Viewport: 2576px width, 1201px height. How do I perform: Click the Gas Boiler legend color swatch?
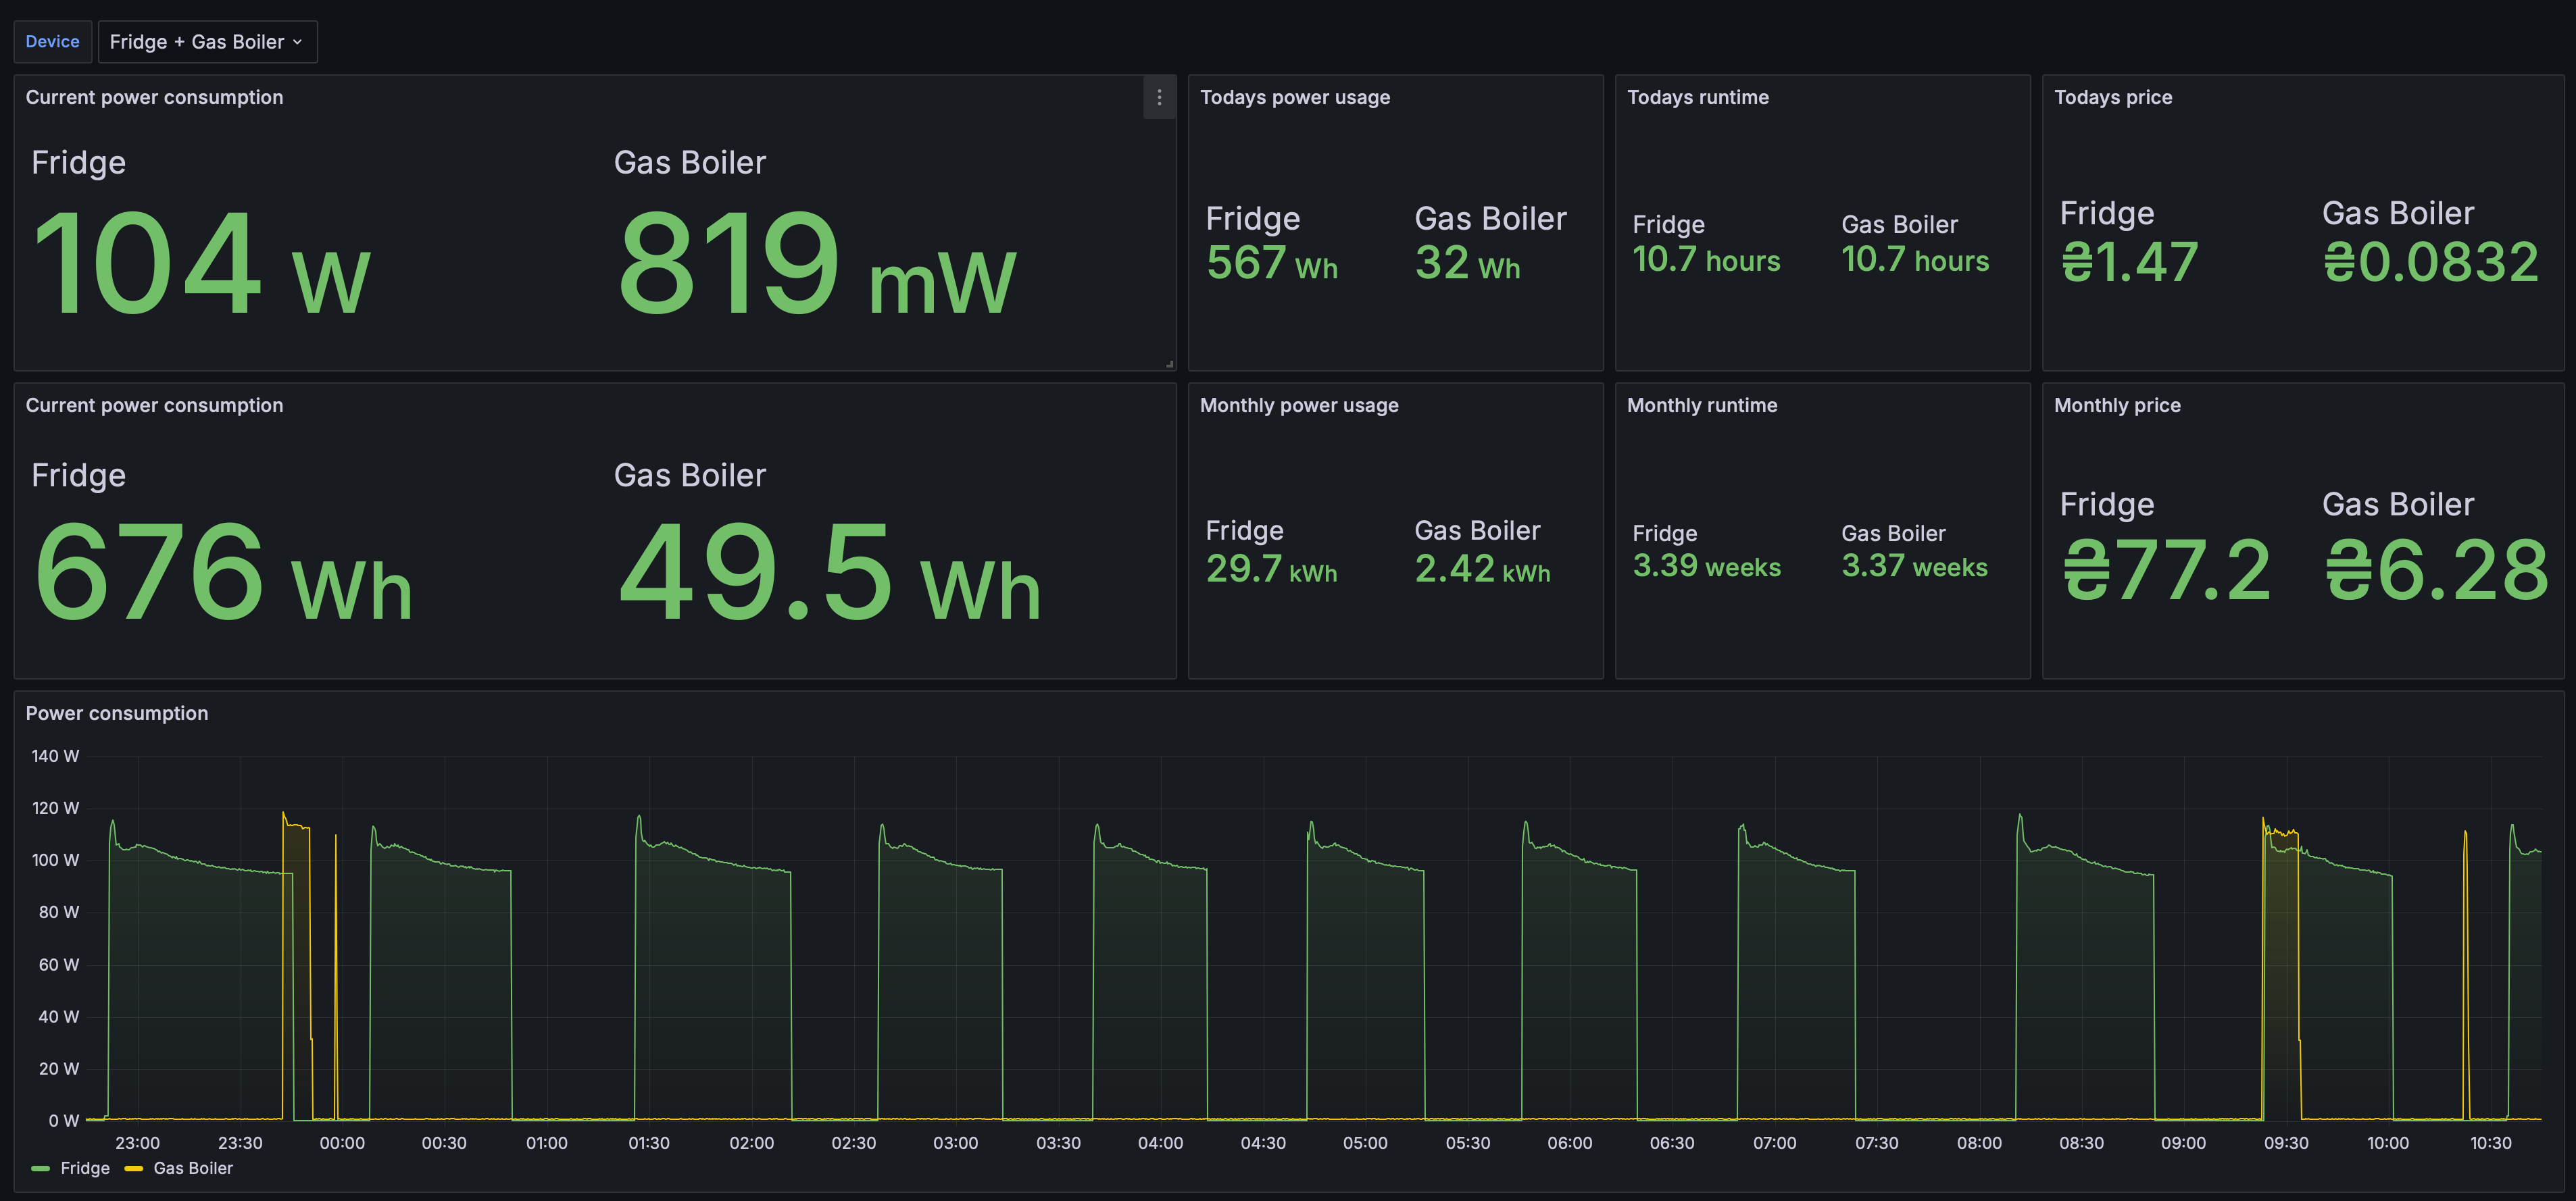tap(133, 1168)
